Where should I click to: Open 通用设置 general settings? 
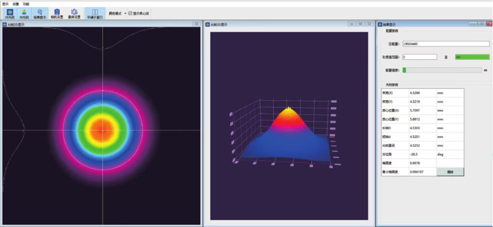tap(74, 13)
